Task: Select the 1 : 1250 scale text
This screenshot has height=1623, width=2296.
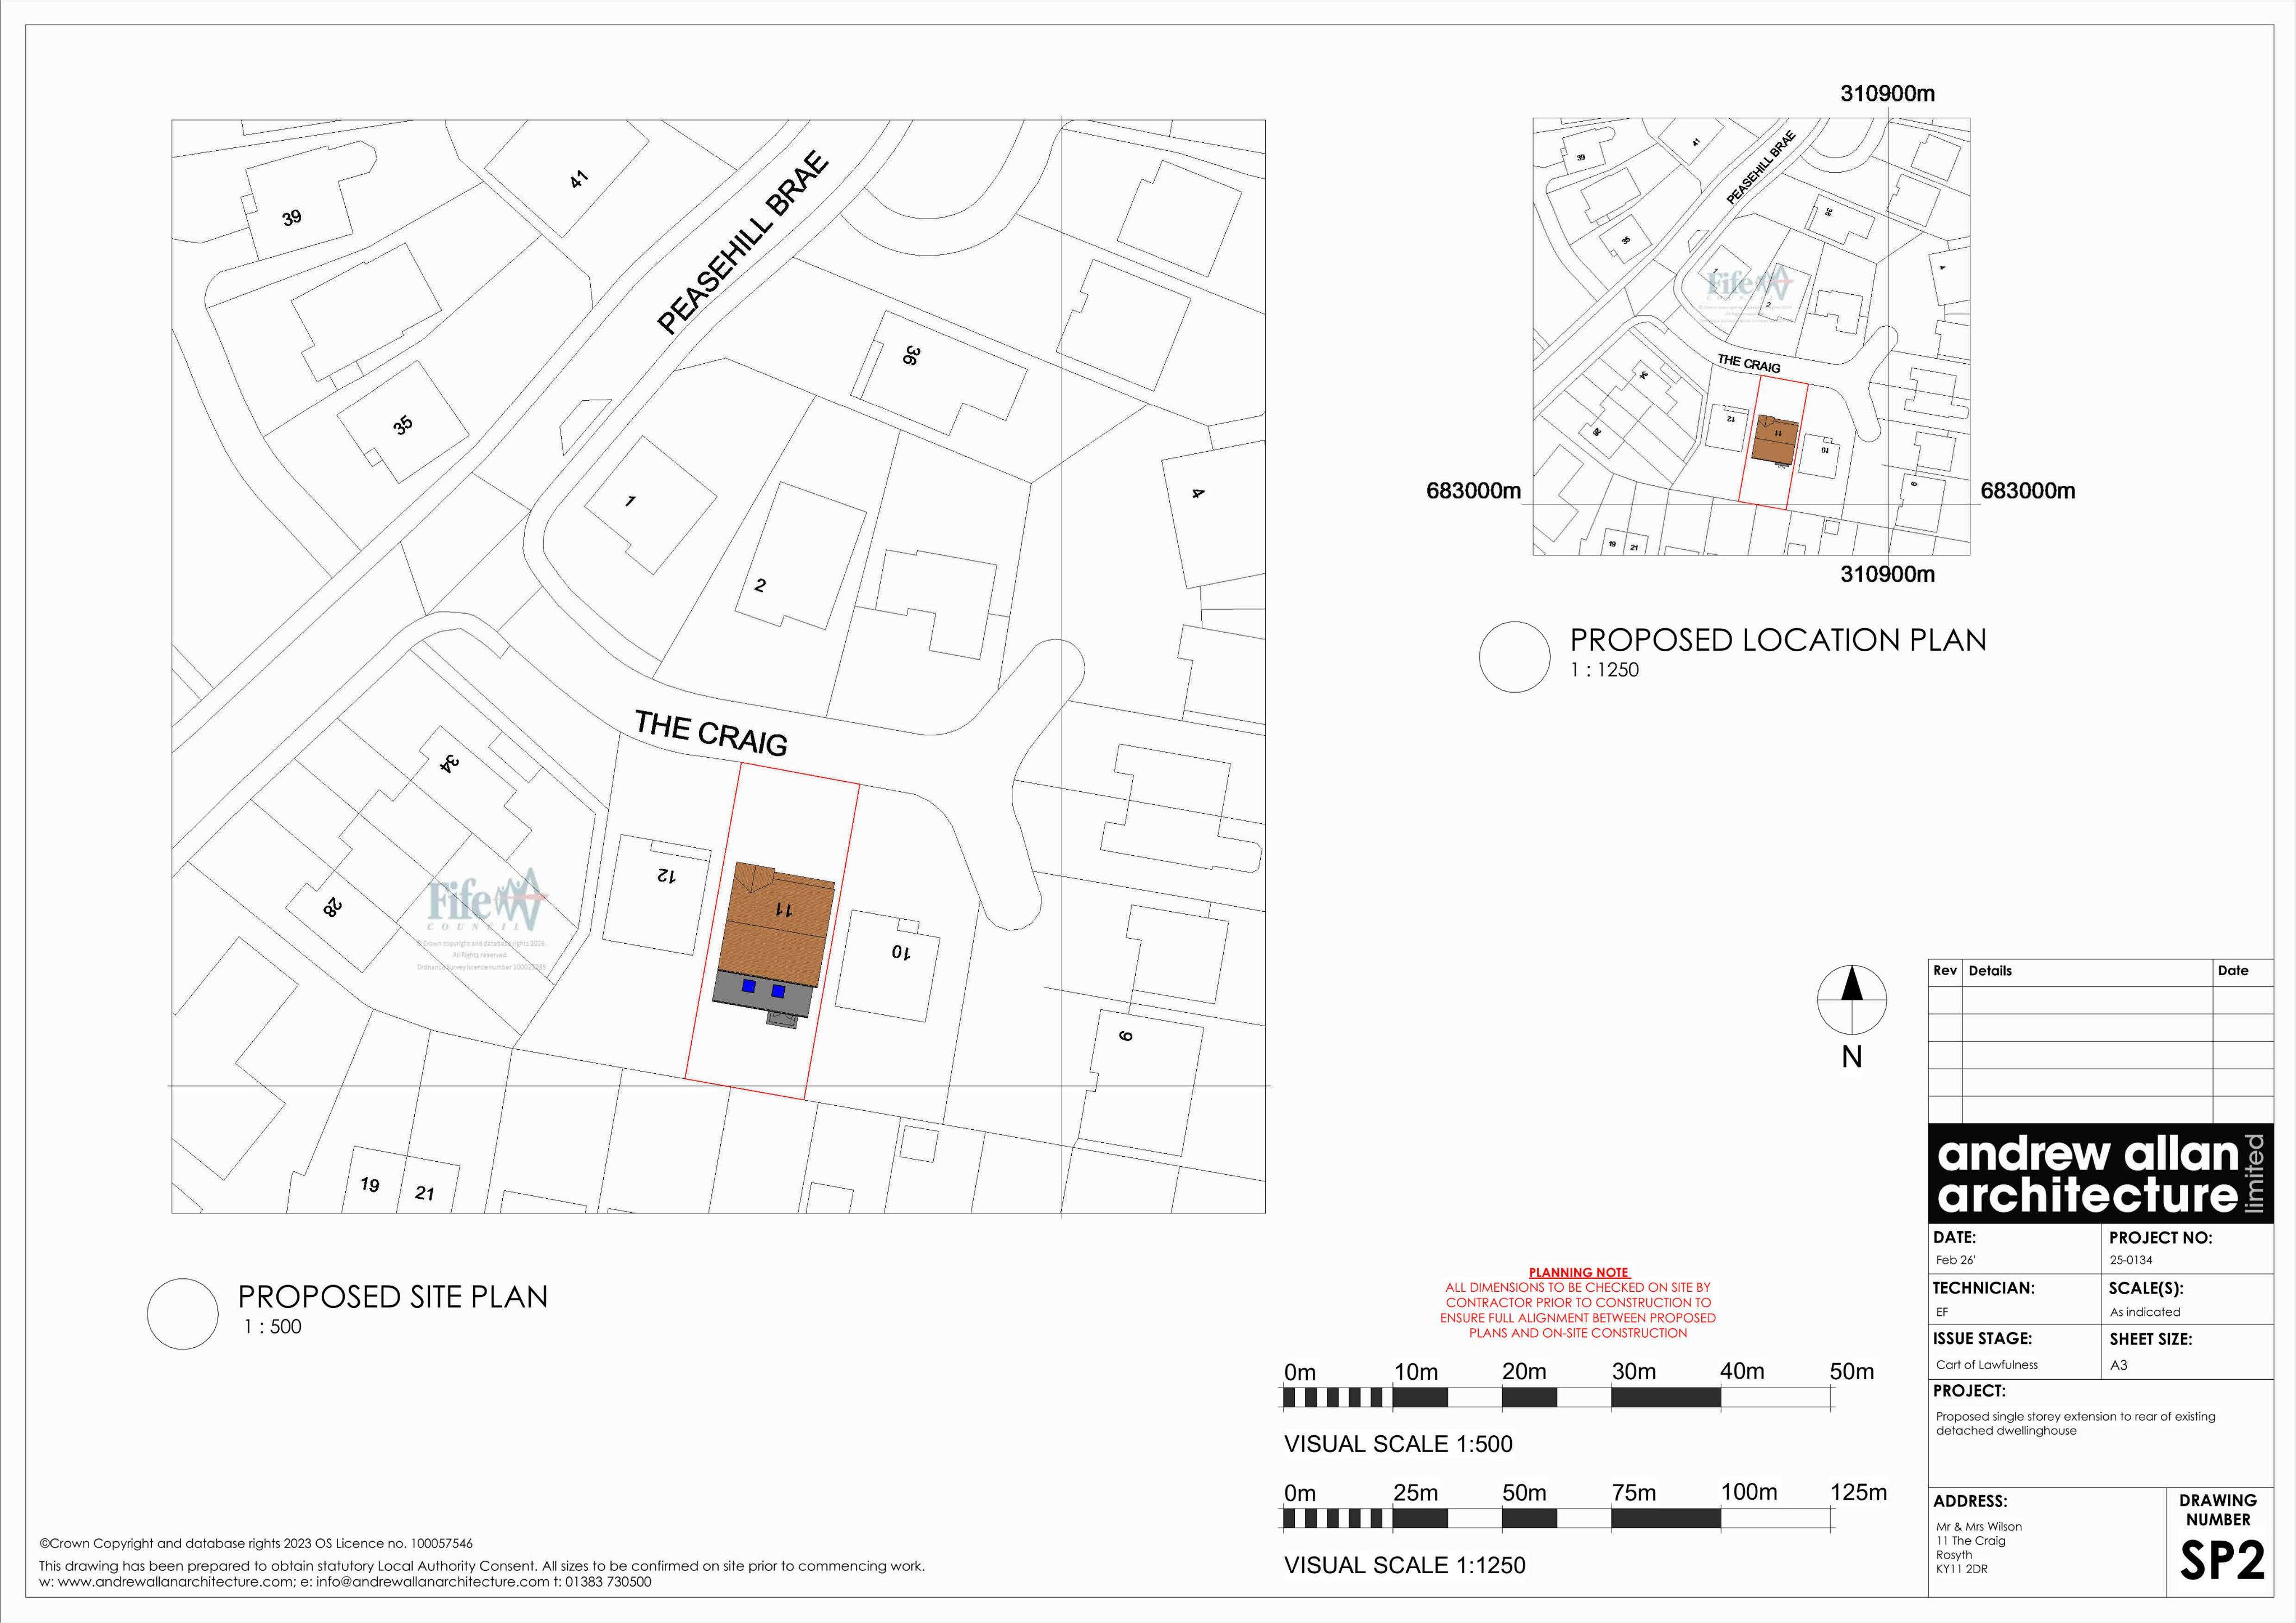Action: coord(1604,670)
